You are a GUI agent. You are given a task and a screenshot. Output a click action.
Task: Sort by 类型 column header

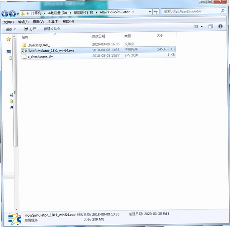128,36
